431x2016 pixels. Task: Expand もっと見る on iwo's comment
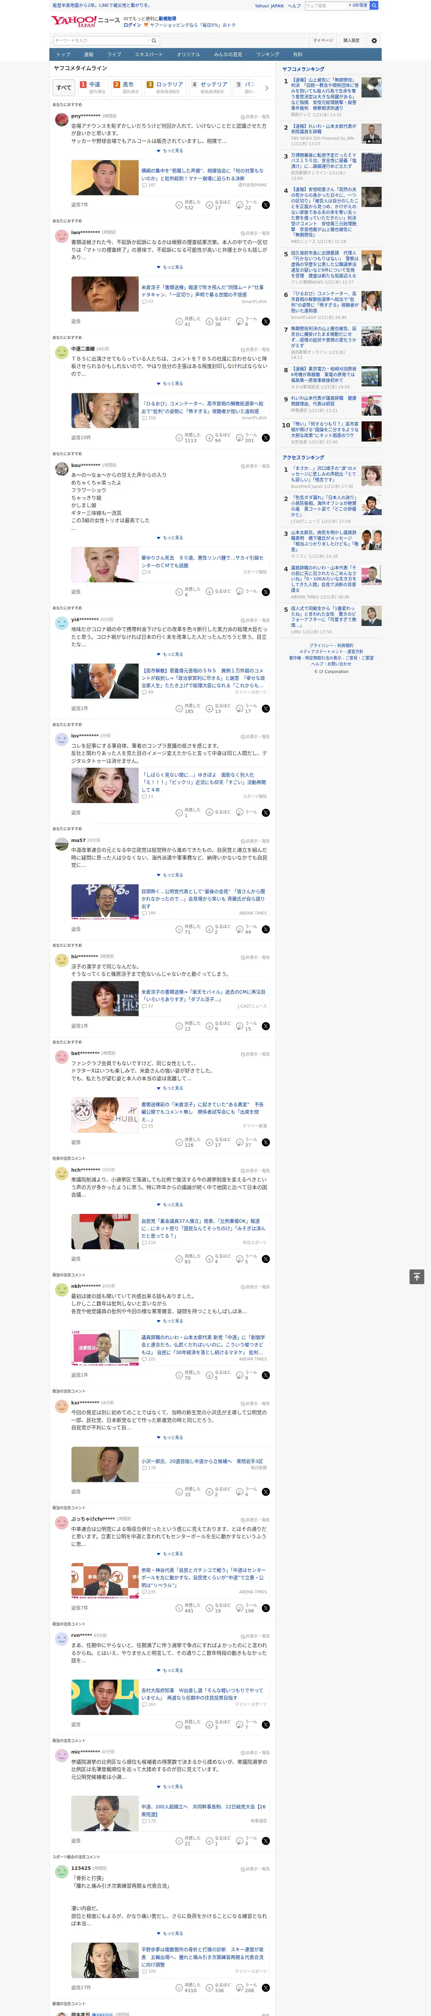[171, 268]
